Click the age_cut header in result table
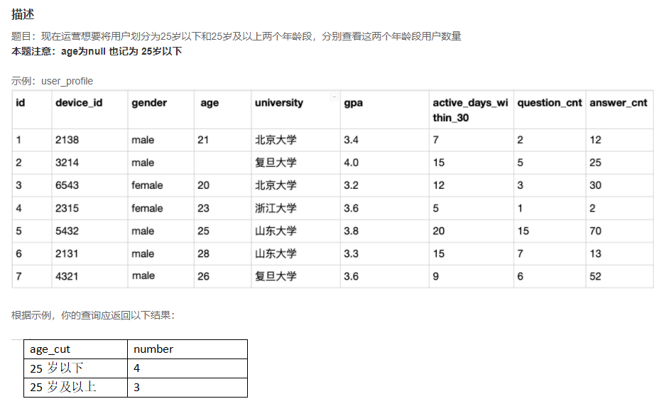Image resolution: width=664 pixels, height=416 pixels. [49, 349]
